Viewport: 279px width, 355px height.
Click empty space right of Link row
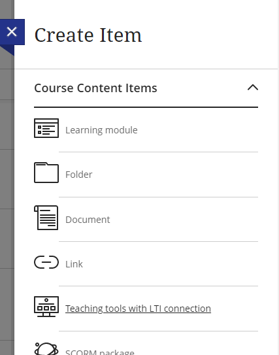click(x=171, y=264)
